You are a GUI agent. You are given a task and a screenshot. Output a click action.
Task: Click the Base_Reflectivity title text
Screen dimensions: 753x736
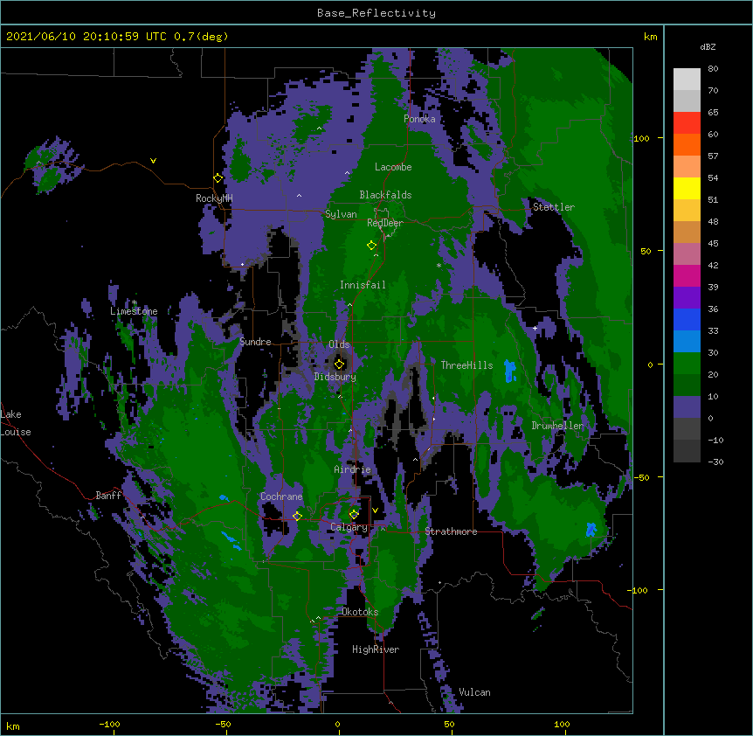[x=376, y=13]
